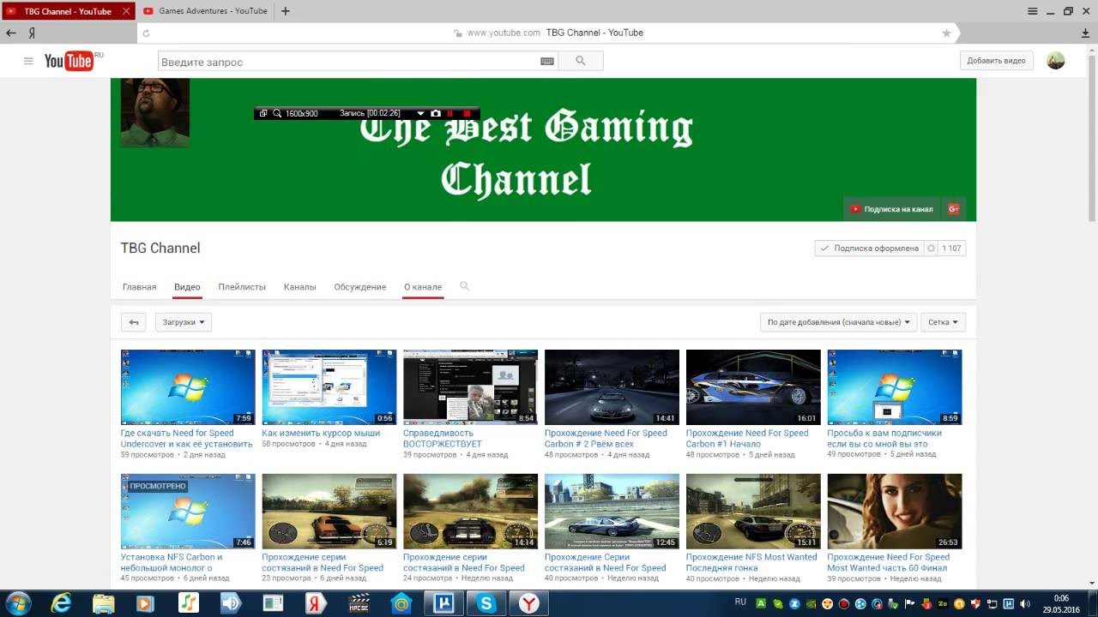1098x617 pixels.
Task: Toggle the Подписка оформлена subscription button
Action: click(868, 249)
